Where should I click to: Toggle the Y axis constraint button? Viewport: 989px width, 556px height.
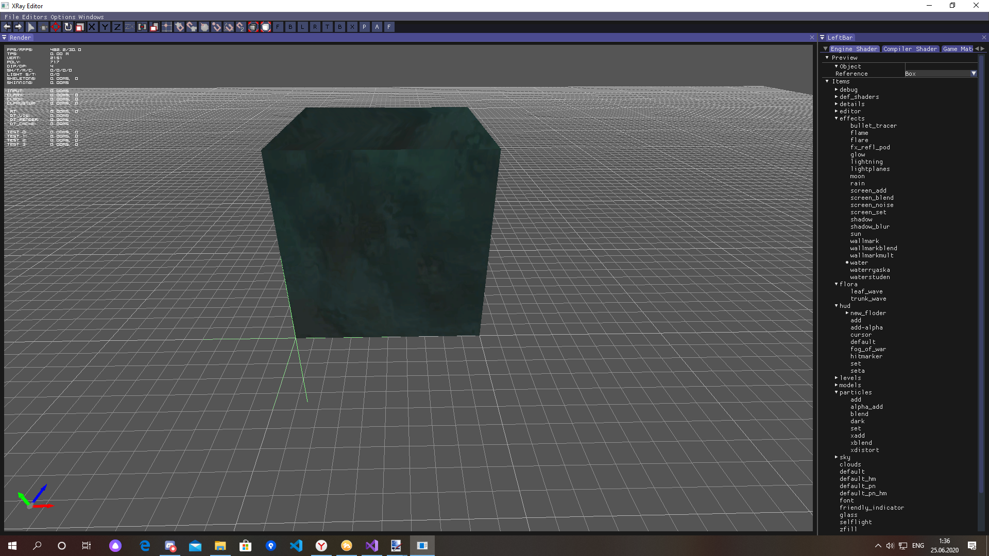[105, 27]
